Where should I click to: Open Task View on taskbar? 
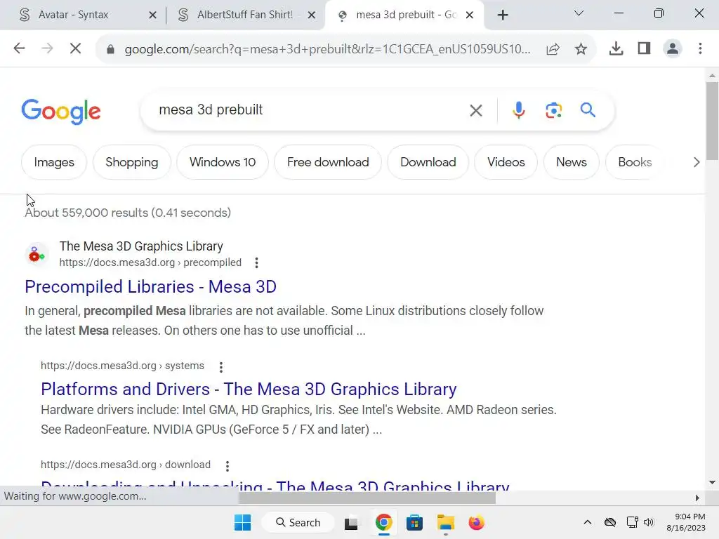point(351,522)
